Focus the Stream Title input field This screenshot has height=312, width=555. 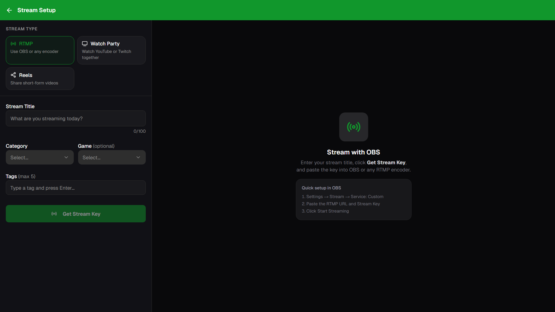click(x=75, y=119)
